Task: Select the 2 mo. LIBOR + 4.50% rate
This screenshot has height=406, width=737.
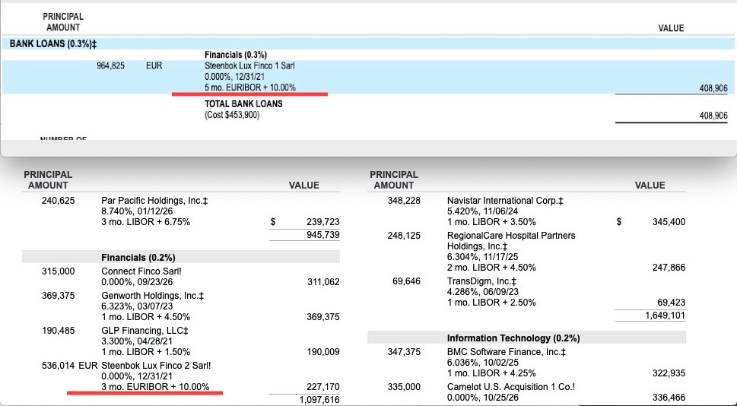Action: tap(491, 268)
